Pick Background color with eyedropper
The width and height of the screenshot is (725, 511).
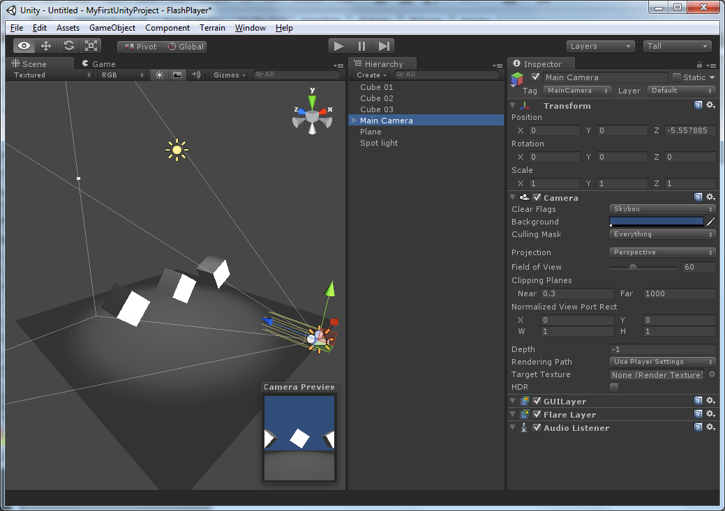coord(710,222)
